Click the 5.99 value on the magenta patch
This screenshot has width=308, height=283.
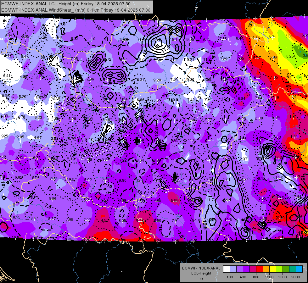(x=175, y=200)
